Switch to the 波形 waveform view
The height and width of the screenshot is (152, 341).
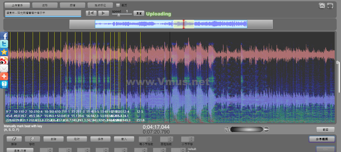click(x=45, y=5)
